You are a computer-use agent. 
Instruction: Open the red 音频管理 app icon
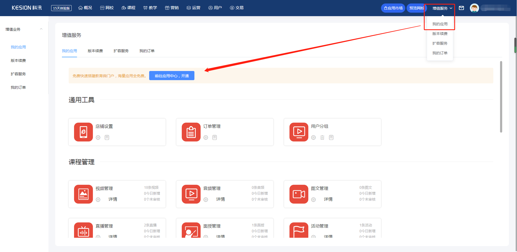click(x=191, y=194)
